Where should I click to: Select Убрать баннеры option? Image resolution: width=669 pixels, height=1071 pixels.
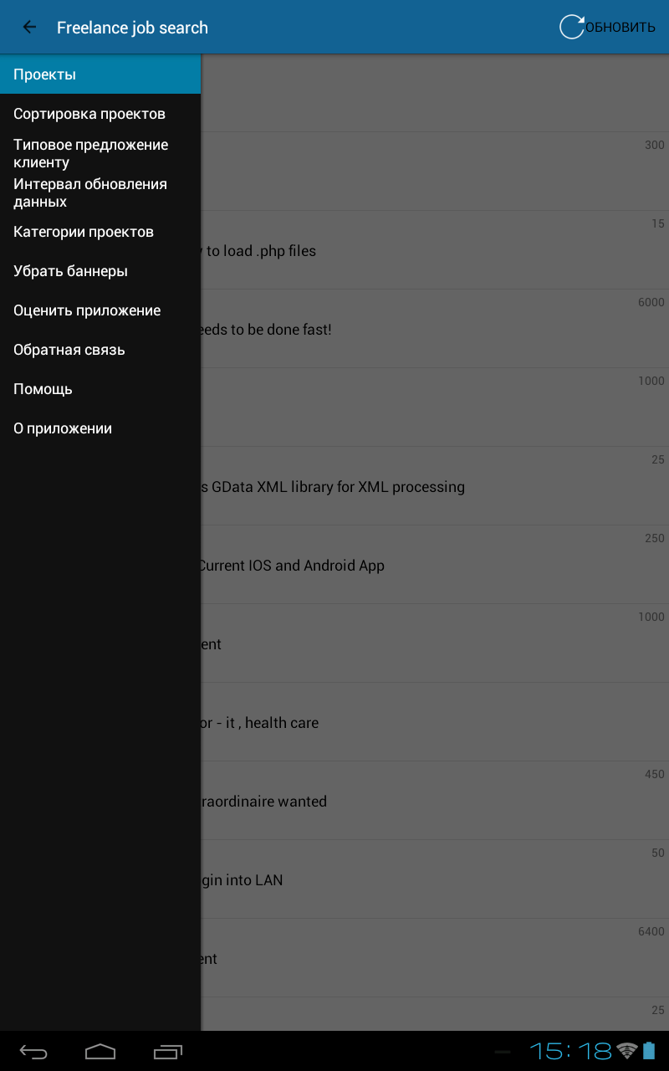coord(100,271)
